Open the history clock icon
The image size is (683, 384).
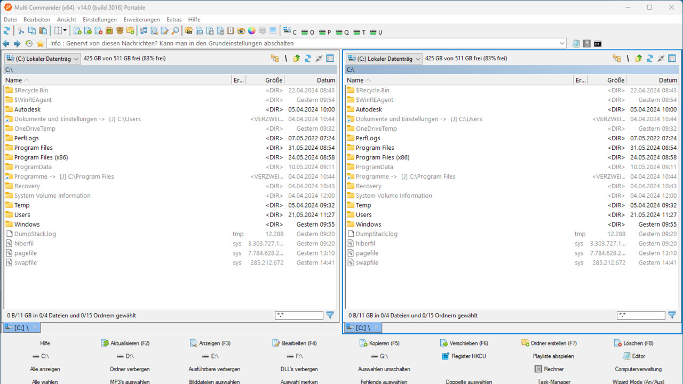coord(29,44)
